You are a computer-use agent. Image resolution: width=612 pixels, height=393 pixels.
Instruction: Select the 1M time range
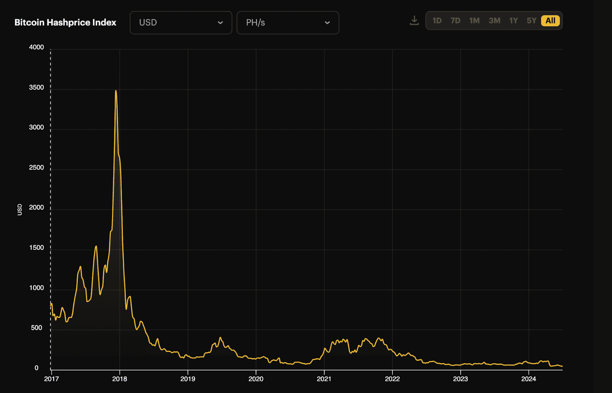[x=474, y=21]
